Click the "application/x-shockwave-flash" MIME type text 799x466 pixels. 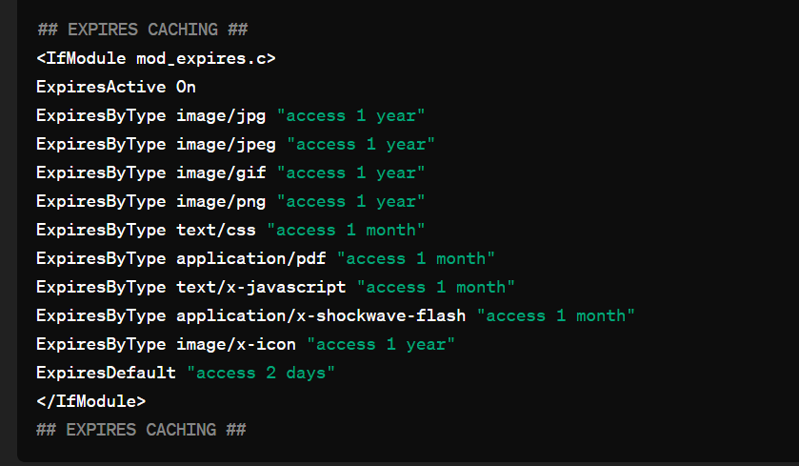[x=321, y=315]
